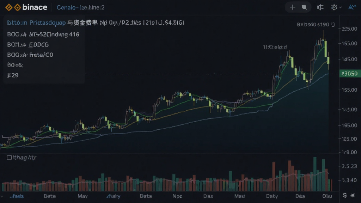Select the 'Das' time axis label
The height and width of the screenshot is (203, 361).
(x=208, y=196)
